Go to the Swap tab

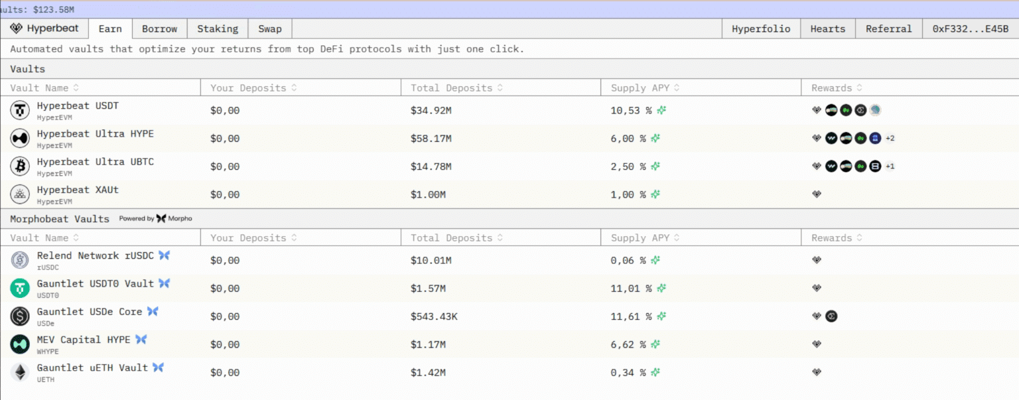[x=270, y=29]
